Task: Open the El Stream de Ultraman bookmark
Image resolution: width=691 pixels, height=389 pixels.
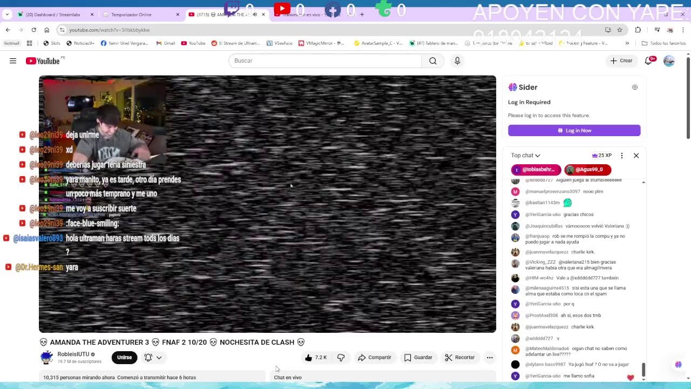Action: 235,43
